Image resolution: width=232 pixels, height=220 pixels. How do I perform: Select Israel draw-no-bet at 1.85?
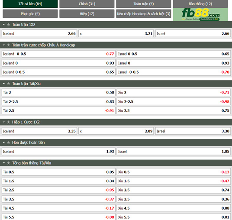click(174, 152)
